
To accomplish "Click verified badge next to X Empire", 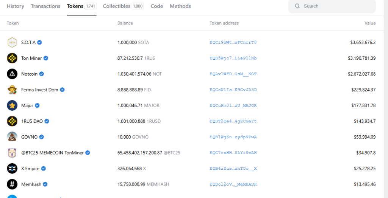I will pos(44,169).
